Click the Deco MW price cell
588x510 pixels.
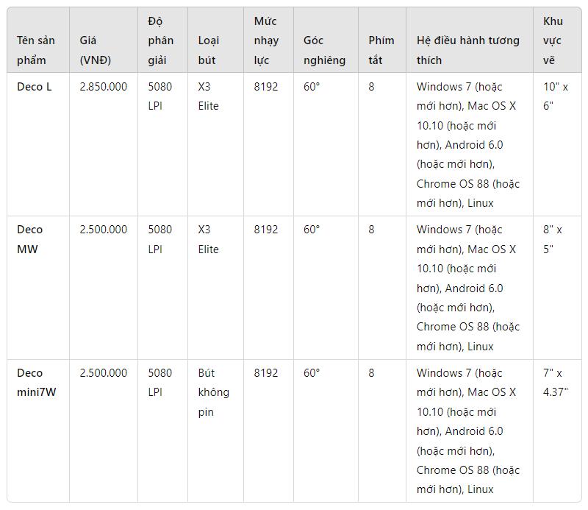tap(103, 230)
